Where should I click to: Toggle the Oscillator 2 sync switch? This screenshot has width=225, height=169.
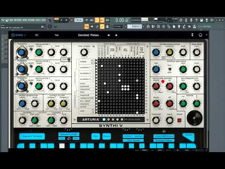point(68,60)
